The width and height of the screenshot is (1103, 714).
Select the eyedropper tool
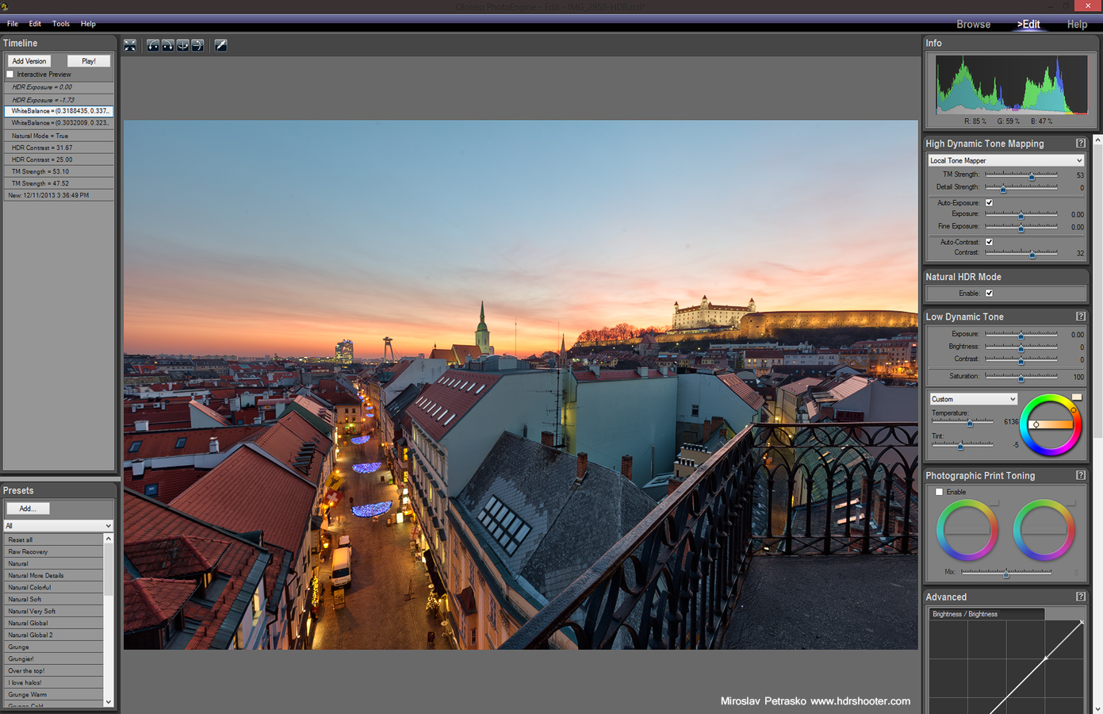tap(221, 46)
